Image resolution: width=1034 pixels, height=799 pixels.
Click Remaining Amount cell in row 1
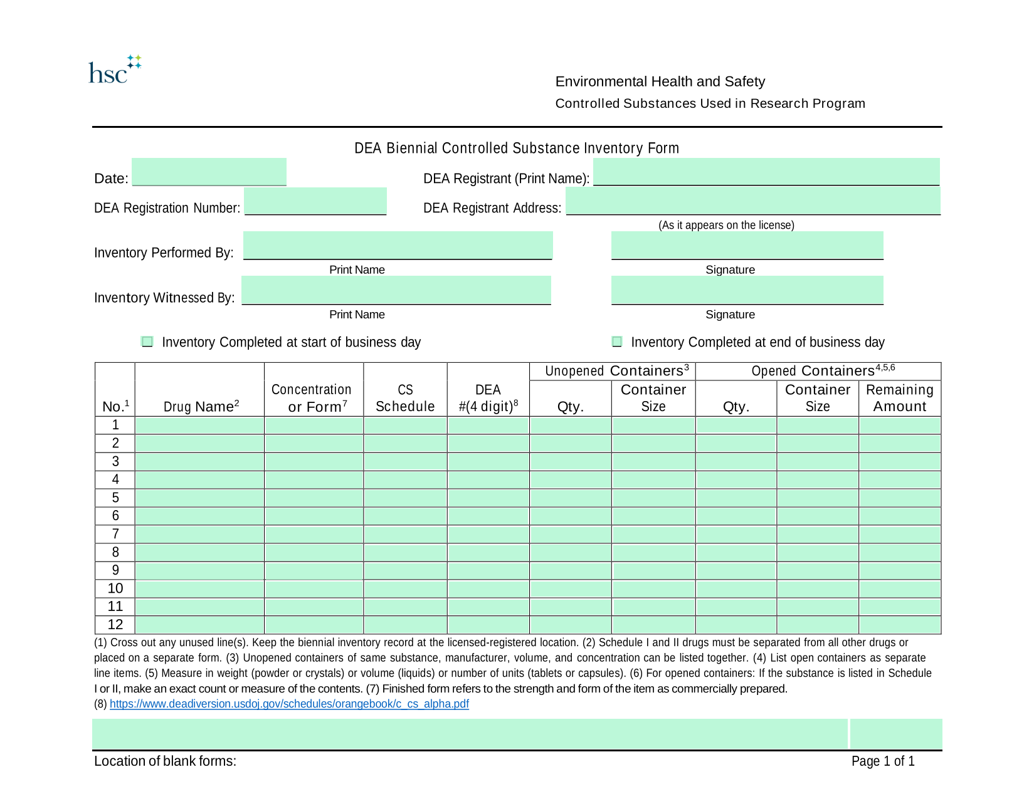900,426
